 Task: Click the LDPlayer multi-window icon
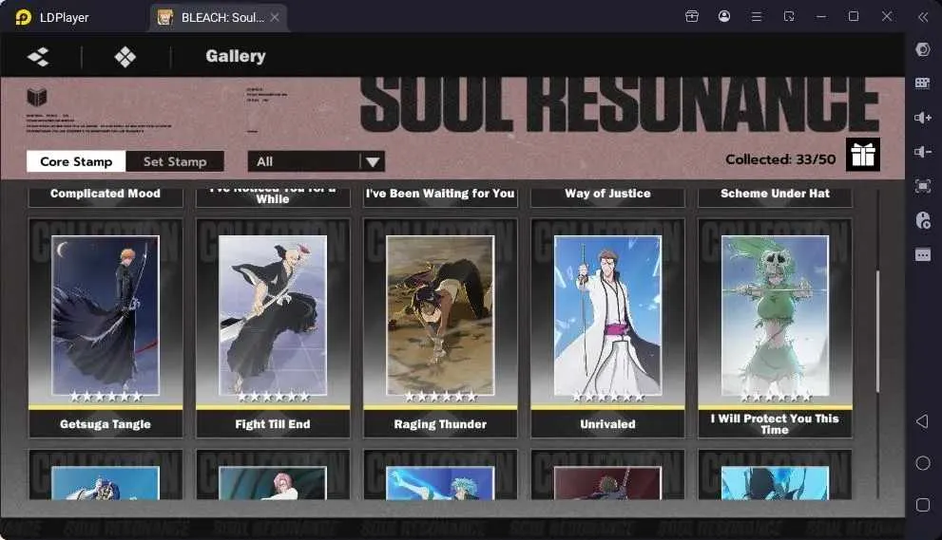tap(789, 17)
